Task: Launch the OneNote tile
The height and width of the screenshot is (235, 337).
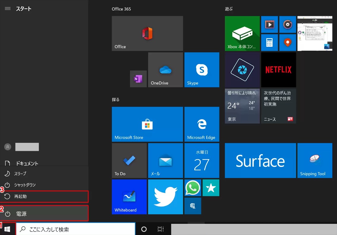Action: click(138, 79)
